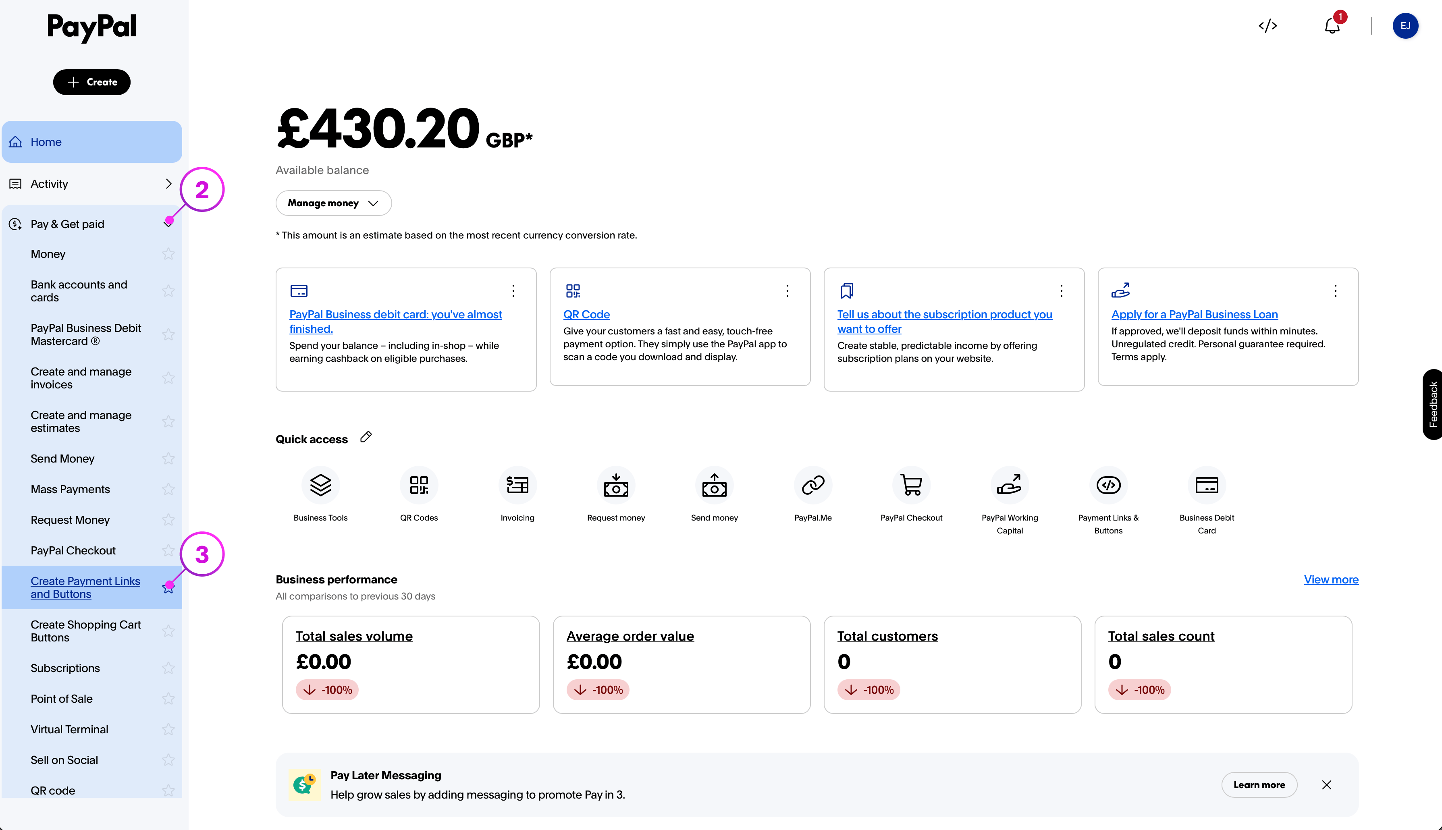Expand the Activity menu chevron

point(168,184)
